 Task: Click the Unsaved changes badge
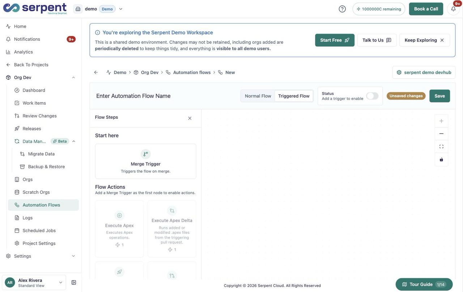point(406,96)
